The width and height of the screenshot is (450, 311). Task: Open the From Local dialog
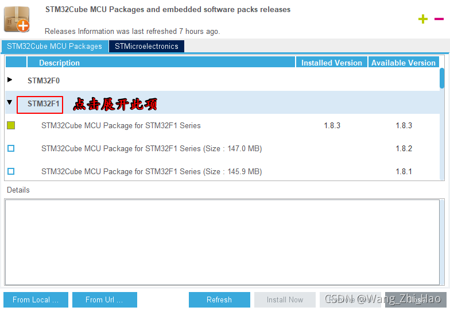(x=36, y=300)
